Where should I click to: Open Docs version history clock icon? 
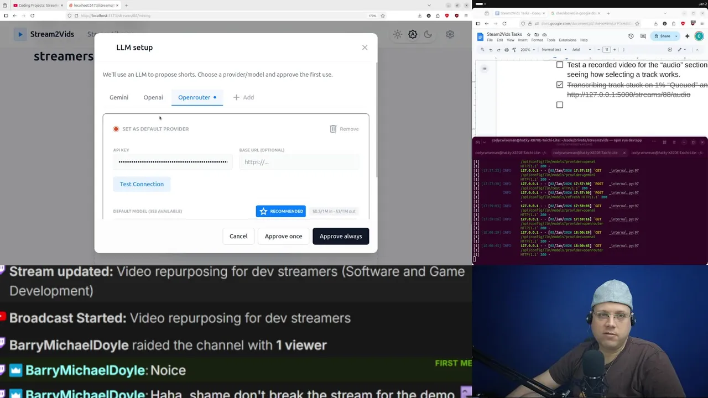(631, 36)
